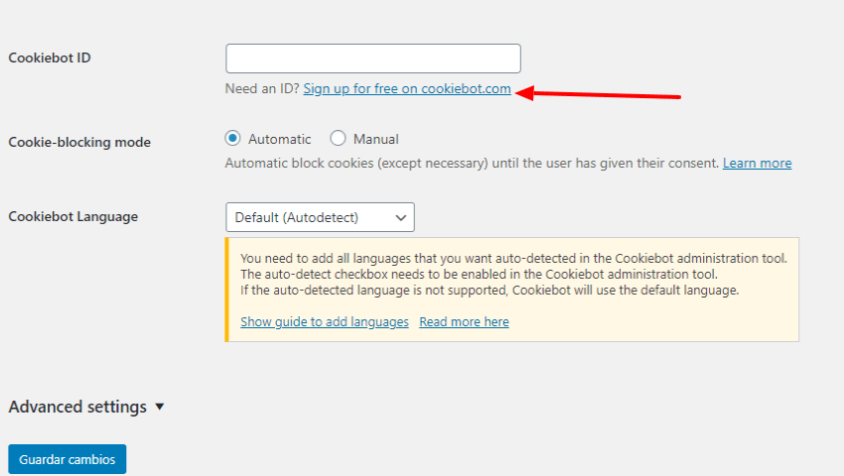Select the Automatic cookie-blocking radio button
The width and height of the screenshot is (844, 476).
point(232,138)
